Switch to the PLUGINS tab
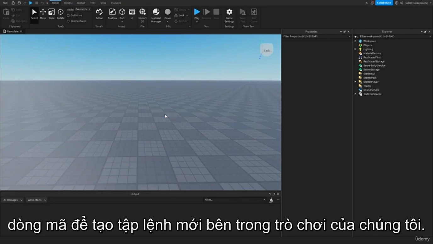Viewport: 433px width, 244px height. tap(116, 3)
